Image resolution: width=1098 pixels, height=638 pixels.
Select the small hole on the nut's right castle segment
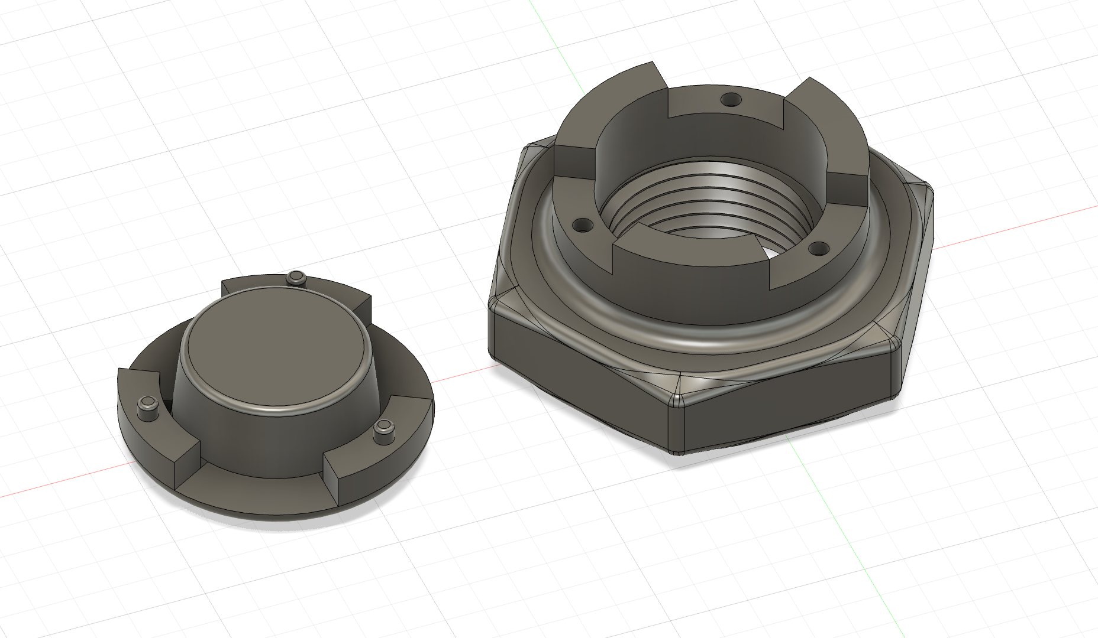coord(818,249)
